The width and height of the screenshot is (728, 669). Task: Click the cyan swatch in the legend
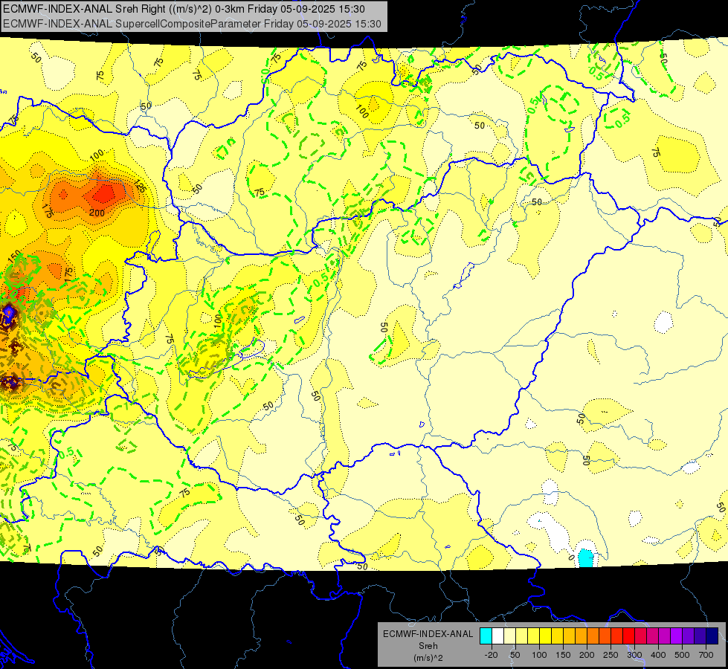tap(486, 636)
